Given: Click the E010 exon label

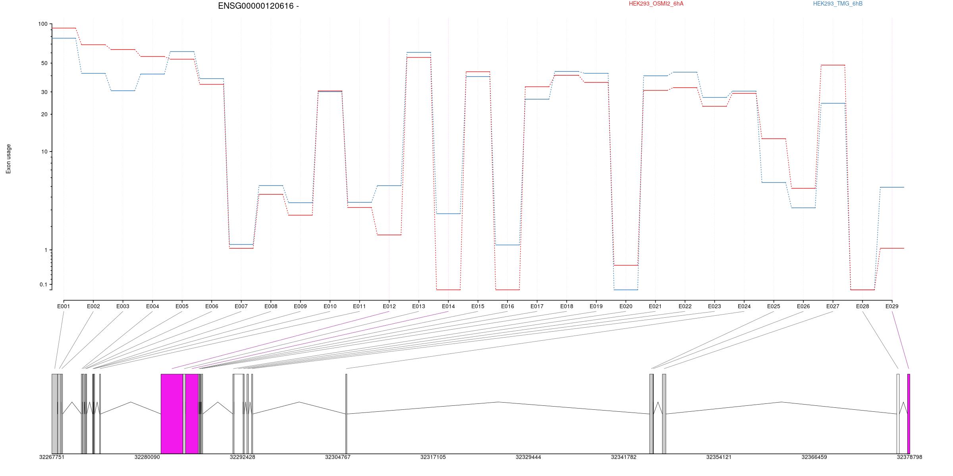Looking at the screenshot, I should click(330, 306).
